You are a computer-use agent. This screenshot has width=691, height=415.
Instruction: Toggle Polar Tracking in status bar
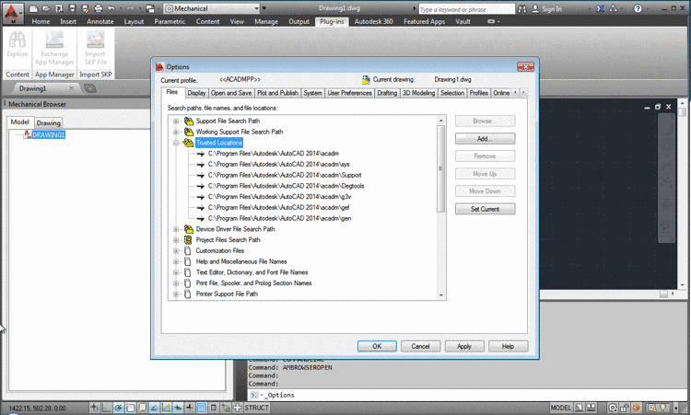(118, 408)
